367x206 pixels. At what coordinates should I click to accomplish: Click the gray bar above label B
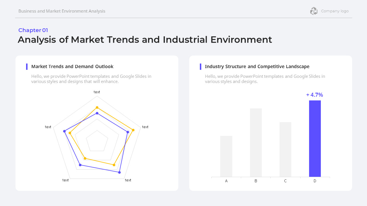click(256, 142)
